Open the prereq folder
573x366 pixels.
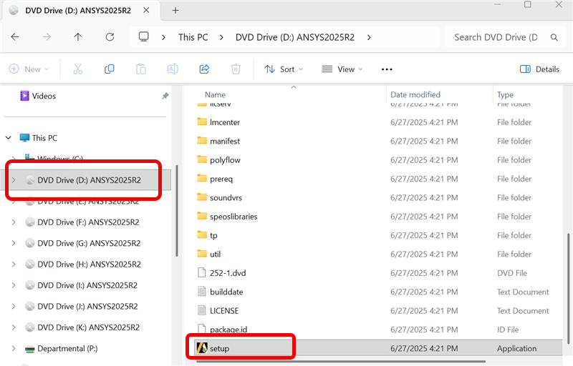click(x=221, y=179)
